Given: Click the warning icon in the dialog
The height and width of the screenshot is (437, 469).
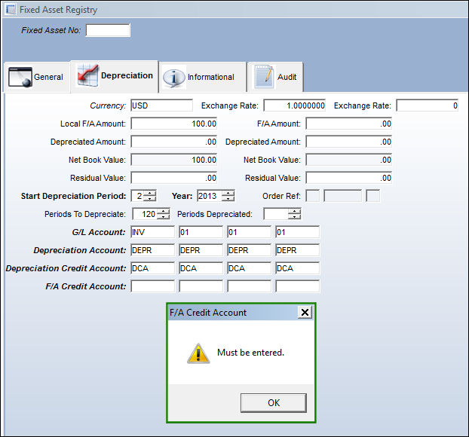Looking at the screenshot, I should pyautogui.click(x=198, y=353).
